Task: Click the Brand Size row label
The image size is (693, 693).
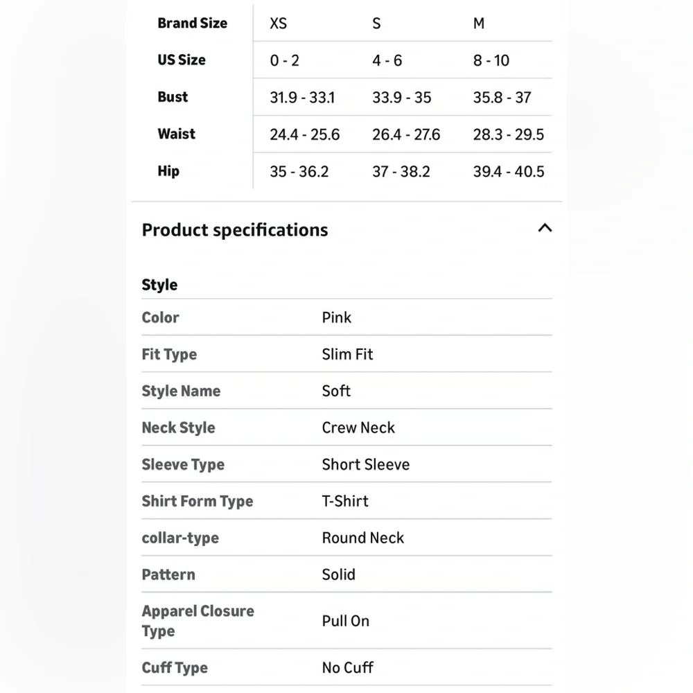Action: [192, 23]
